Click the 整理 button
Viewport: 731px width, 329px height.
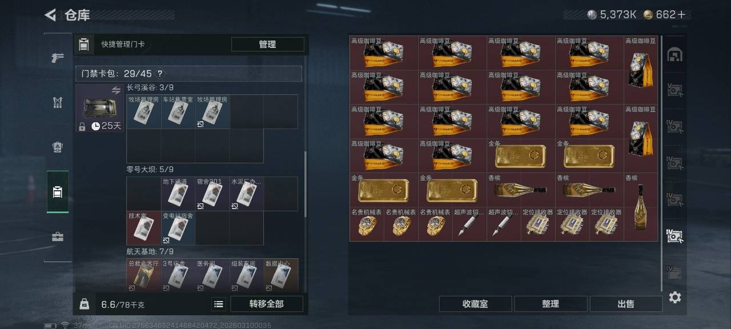(x=551, y=304)
